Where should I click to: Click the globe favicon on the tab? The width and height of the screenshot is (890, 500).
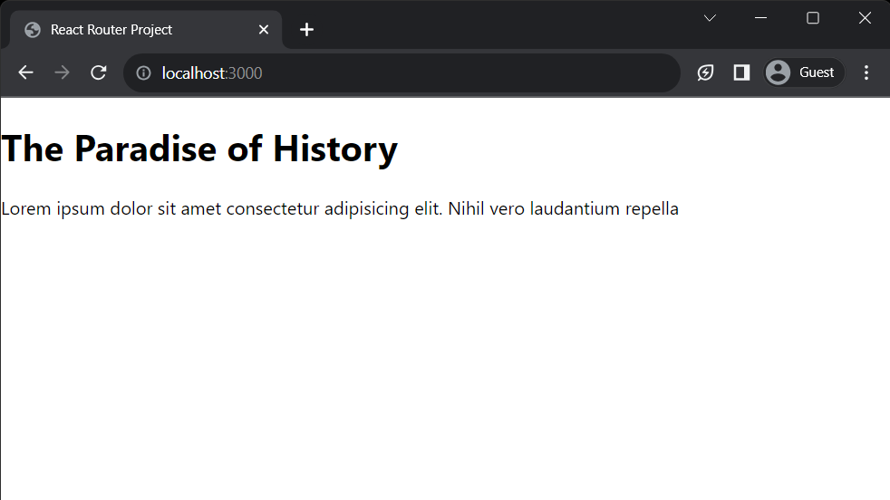[33, 30]
